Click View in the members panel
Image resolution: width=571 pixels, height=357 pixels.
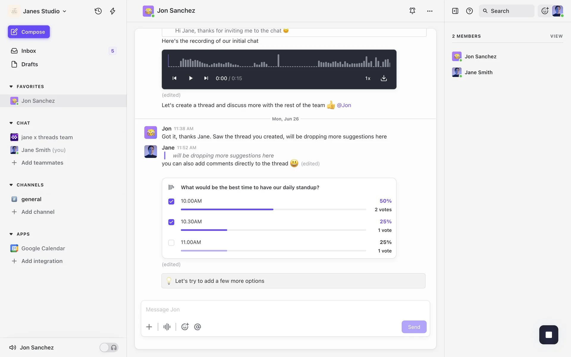556,36
